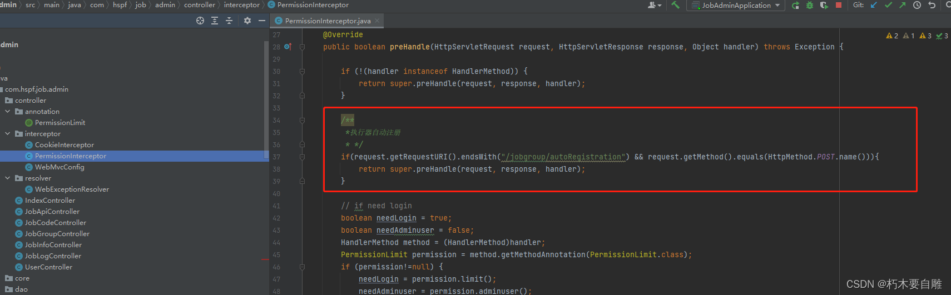The image size is (951, 295).
Task: Start debugging with the green bug icon
Action: pos(810,5)
